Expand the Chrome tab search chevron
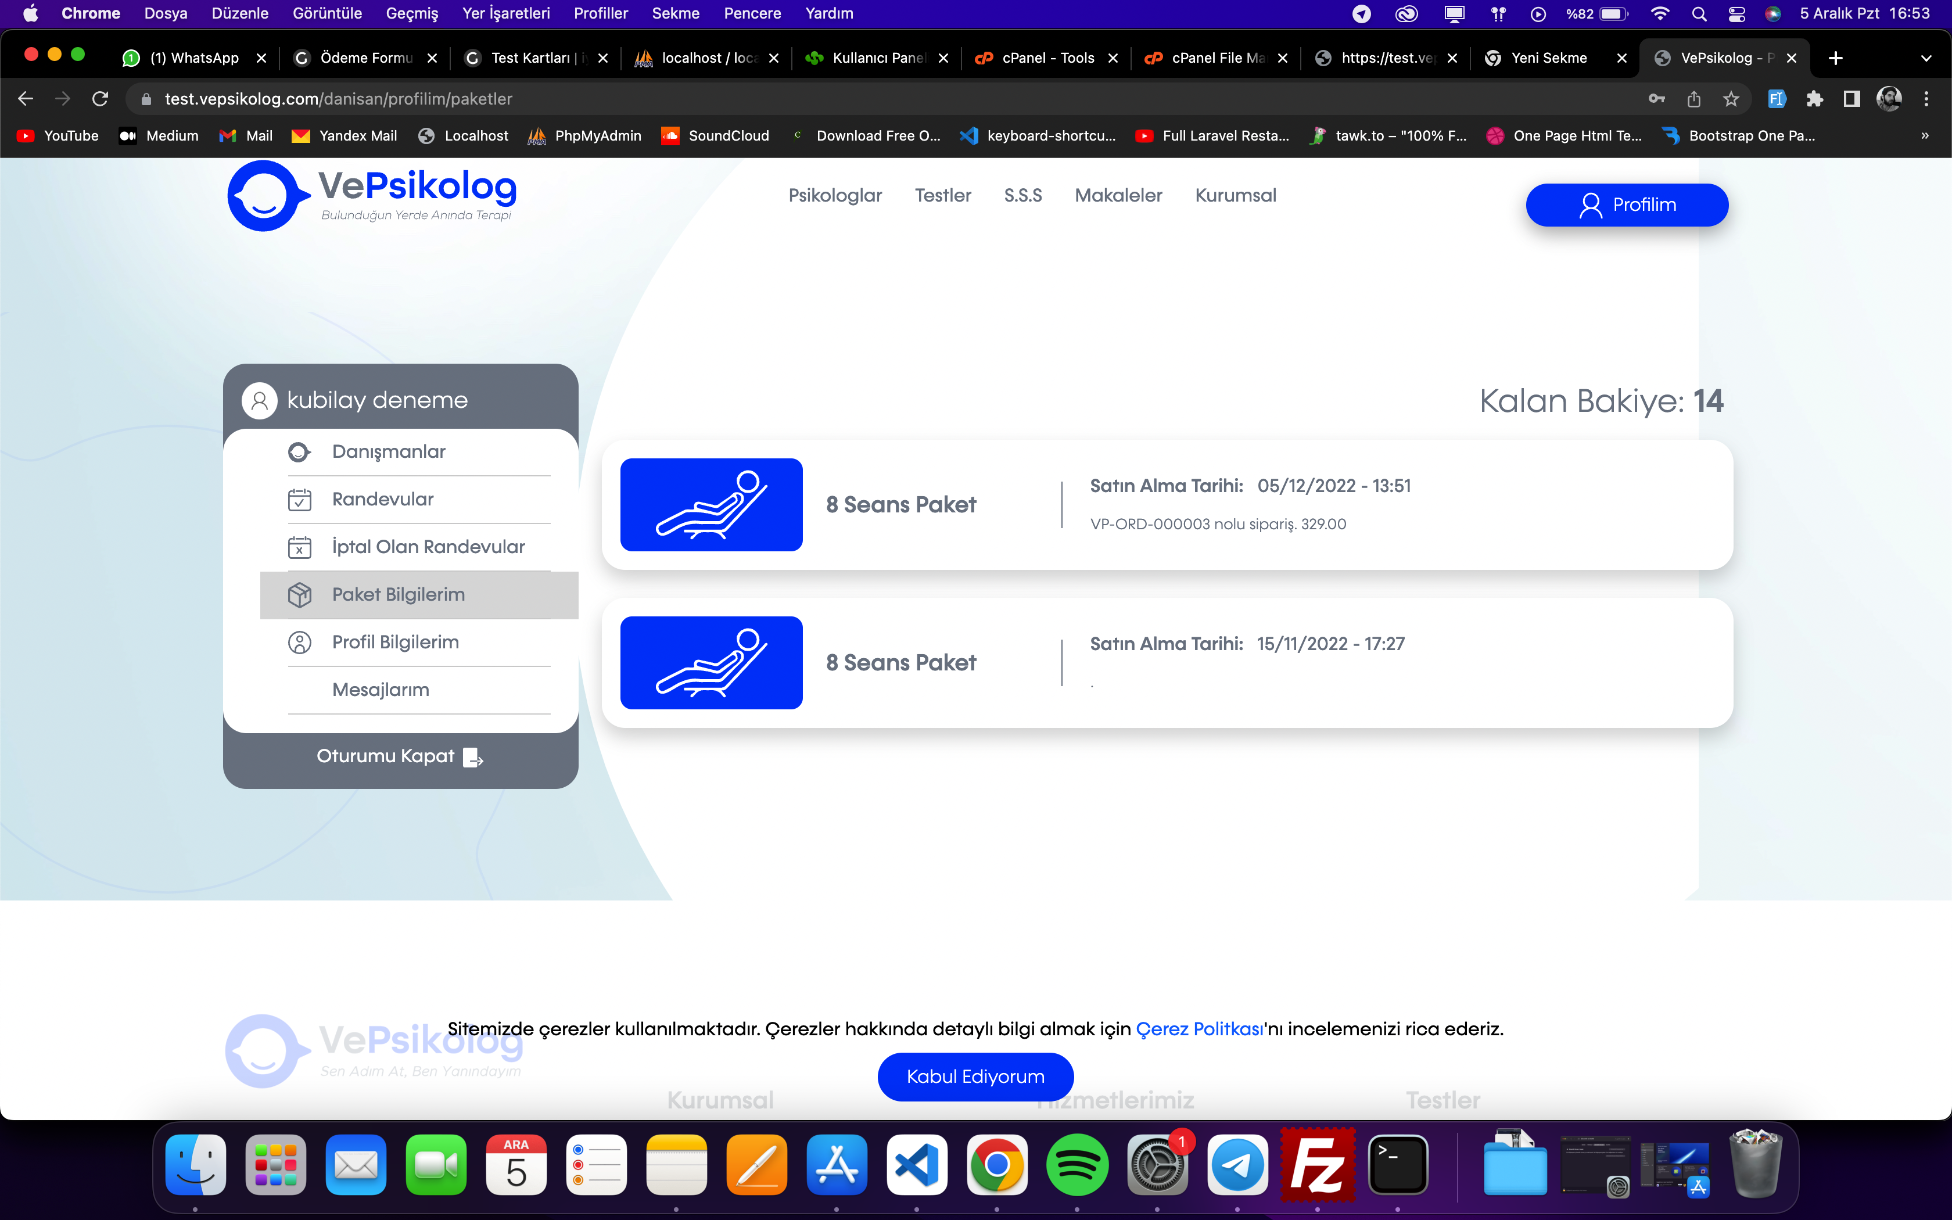The image size is (1952, 1220). click(1925, 58)
